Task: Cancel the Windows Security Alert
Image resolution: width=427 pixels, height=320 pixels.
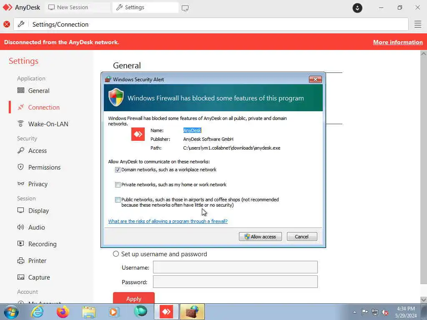Action: [302, 237]
